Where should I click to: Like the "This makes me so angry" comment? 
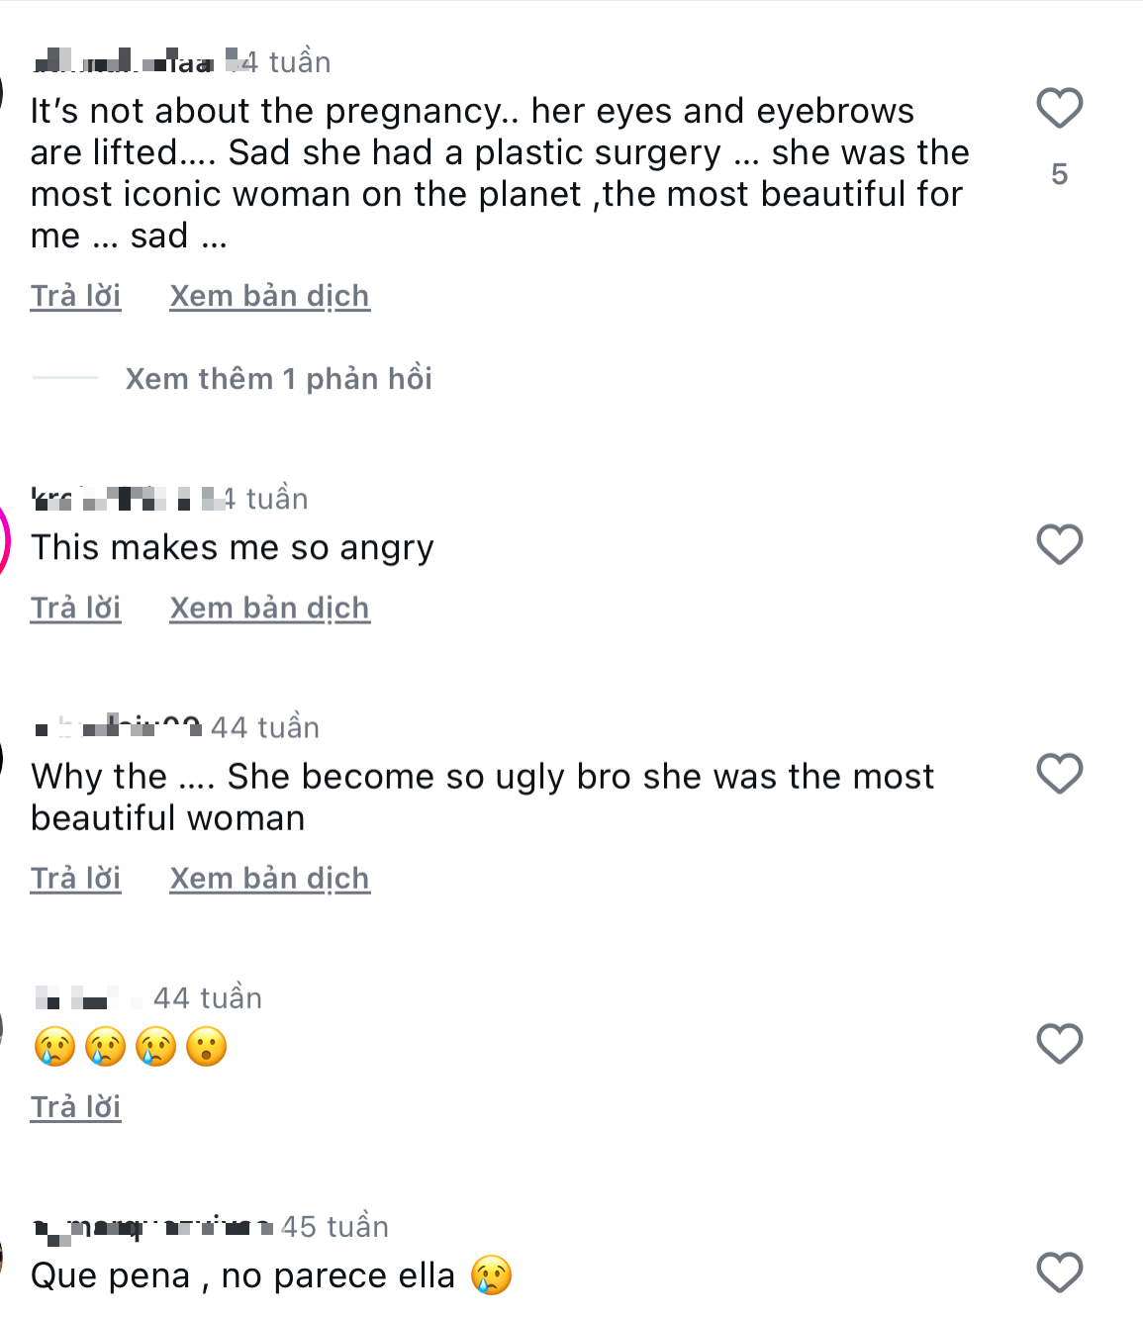pos(1059,544)
